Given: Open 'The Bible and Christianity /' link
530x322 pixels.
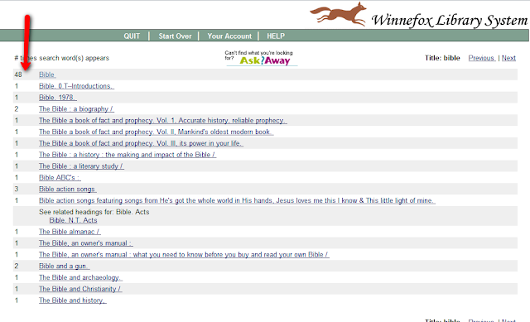Looking at the screenshot, I should (80, 289).
